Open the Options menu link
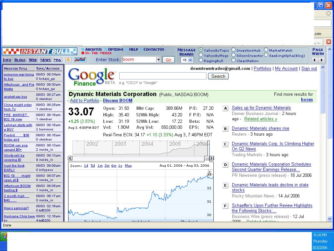The width and height of the screenshot is (334, 251). (116, 49)
